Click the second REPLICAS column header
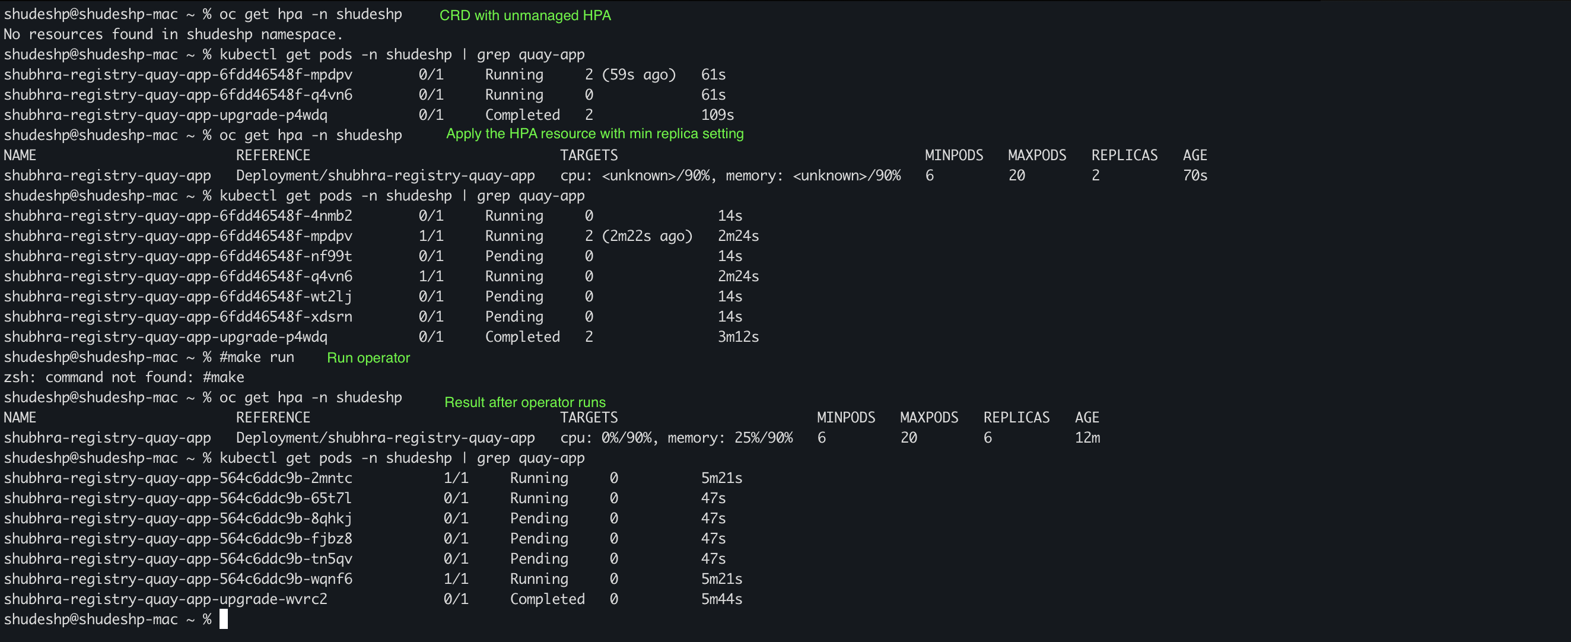The image size is (1571, 642). coord(1016,418)
